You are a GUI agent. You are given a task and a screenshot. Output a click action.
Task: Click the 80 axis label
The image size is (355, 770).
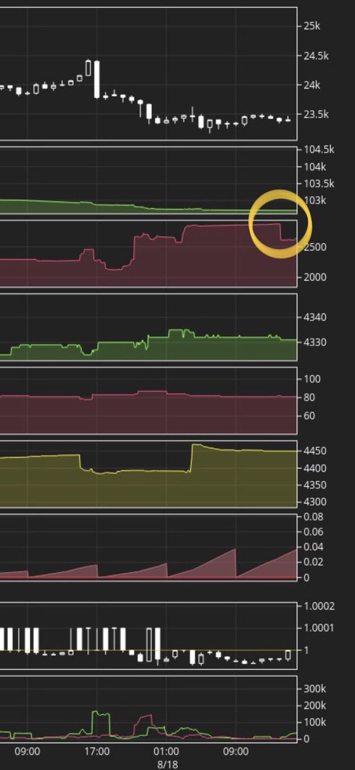coord(310,397)
